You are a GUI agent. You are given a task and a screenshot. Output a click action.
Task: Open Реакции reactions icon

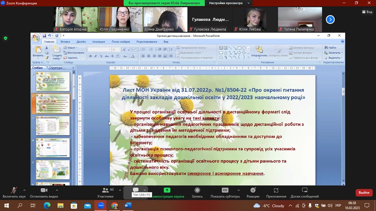(253, 190)
